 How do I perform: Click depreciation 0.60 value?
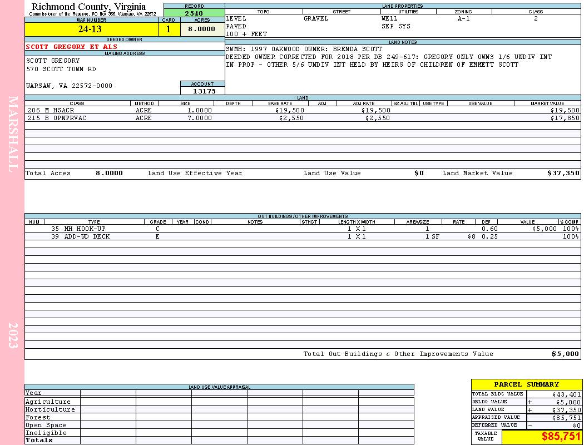[489, 229]
